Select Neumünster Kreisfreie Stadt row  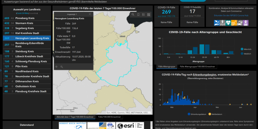(x=27, y=76)
